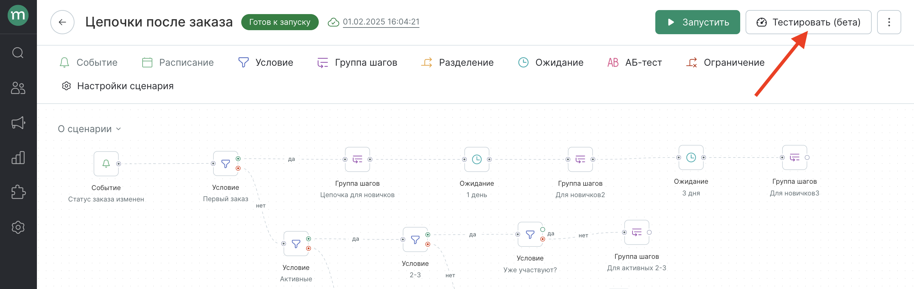Click the red no output of Первый заказ
The image size is (914, 289).
click(x=238, y=168)
